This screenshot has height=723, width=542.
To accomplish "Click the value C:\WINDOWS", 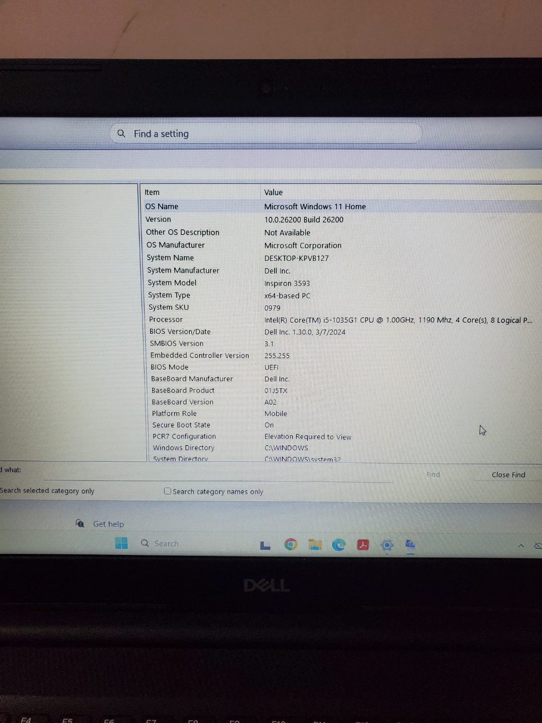I will [287, 448].
